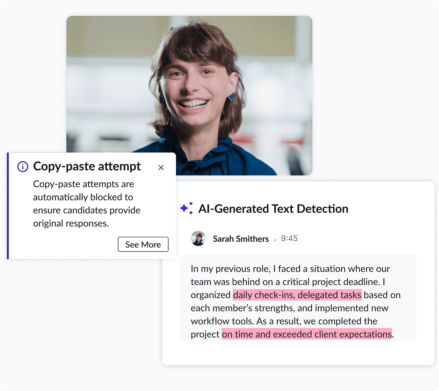The width and height of the screenshot is (439, 391).
Task: Click the Sarah Smithers name
Action: click(241, 239)
